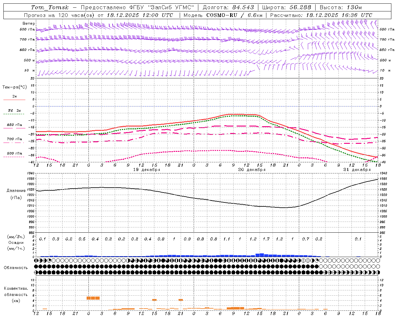Click the 'Конвективн.' convective cloud label
The width and height of the screenshot is (396, 316).
click(16, 289)
